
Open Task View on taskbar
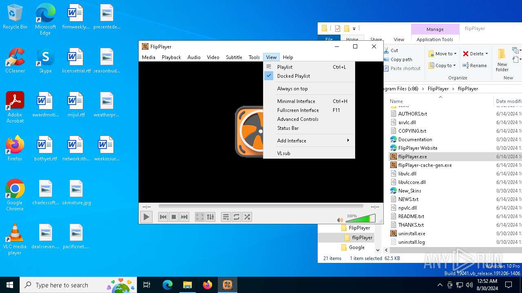pyautogui.click(x=147, y=285)
